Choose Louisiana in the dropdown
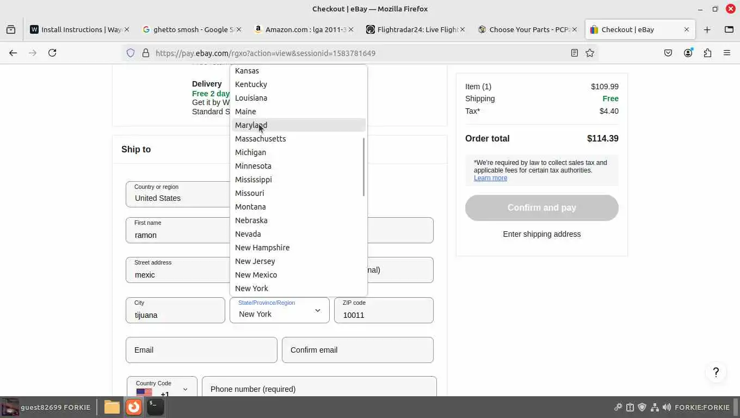The width and height of the screenshot is (740, 418). pyautogui.click(x=299, y=98)
